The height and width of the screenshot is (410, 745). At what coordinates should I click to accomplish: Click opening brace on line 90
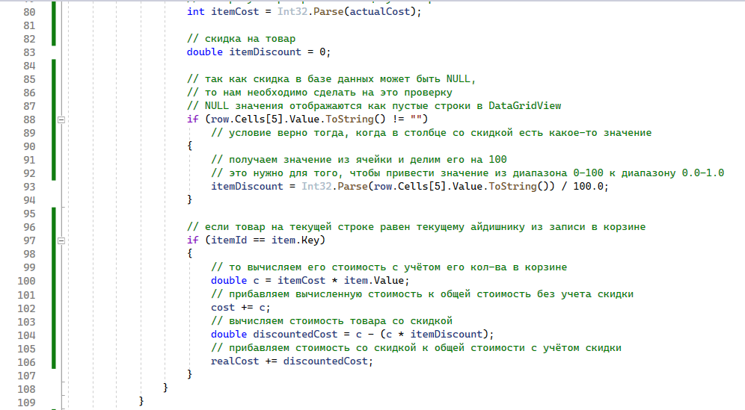tap(189, 146)
